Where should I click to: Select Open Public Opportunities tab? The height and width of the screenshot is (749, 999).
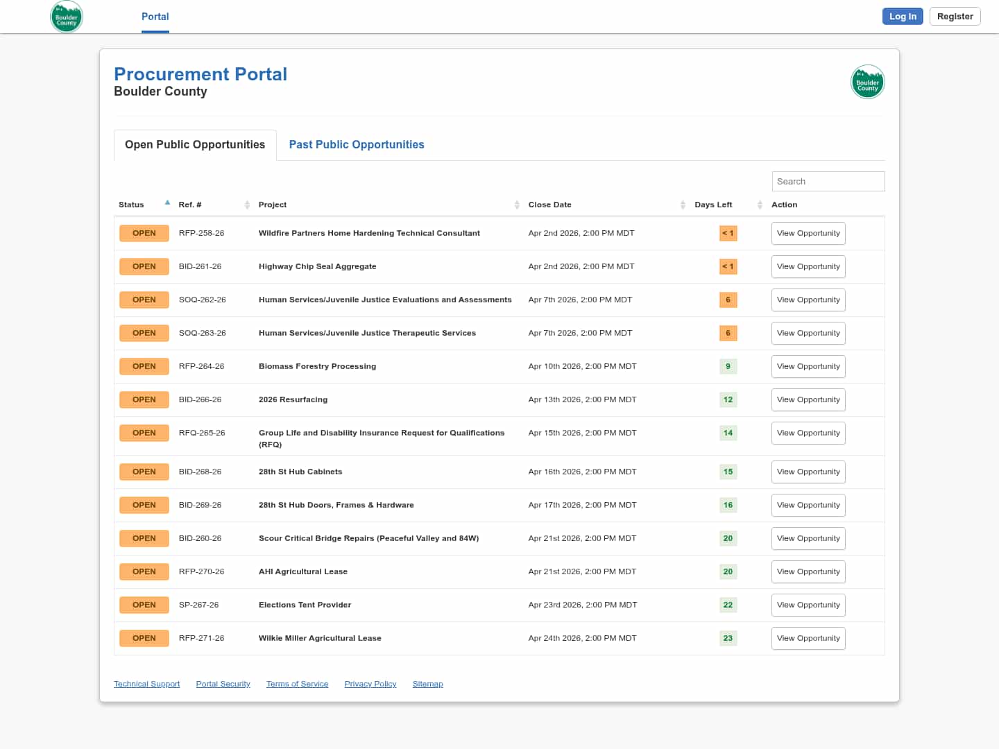point(195,145)
